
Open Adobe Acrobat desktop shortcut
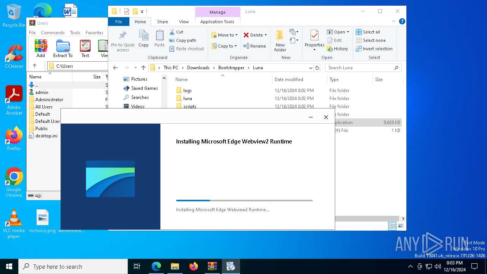14,100
